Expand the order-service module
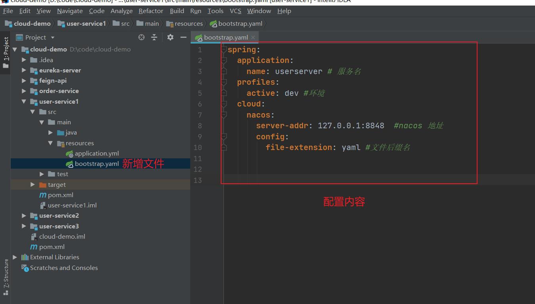535x304 pixels. coord(24,91)
